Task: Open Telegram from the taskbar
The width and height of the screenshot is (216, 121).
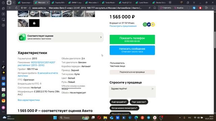Action: tap(148, 118)
